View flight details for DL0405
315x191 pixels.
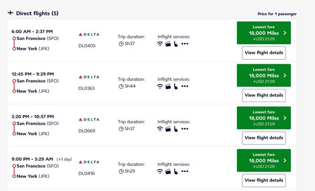point(264,53)
